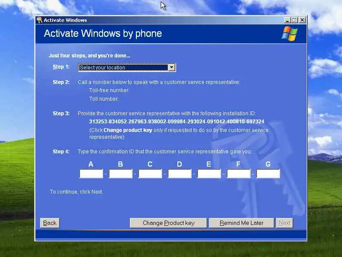Click confirmation ID field G
The height and width of the screenshot is (257, 342).
268,173
